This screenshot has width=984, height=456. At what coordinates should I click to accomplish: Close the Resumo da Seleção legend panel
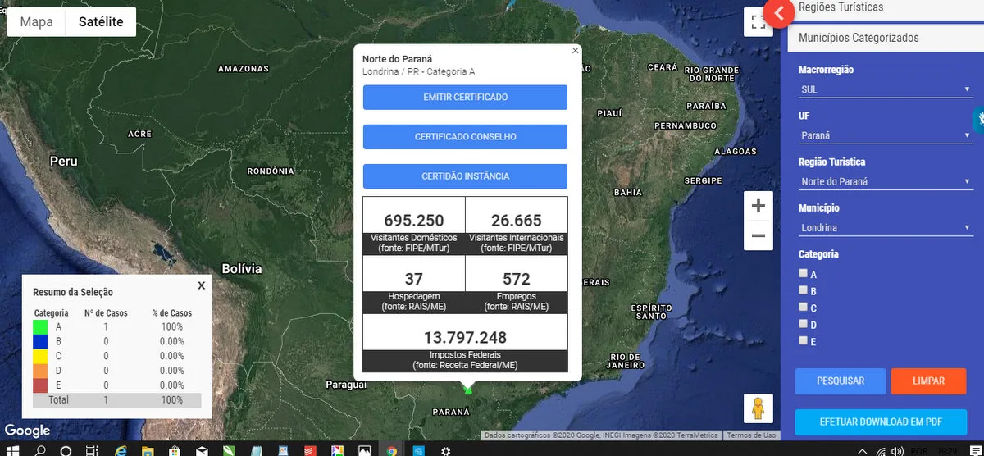(201, 285)
